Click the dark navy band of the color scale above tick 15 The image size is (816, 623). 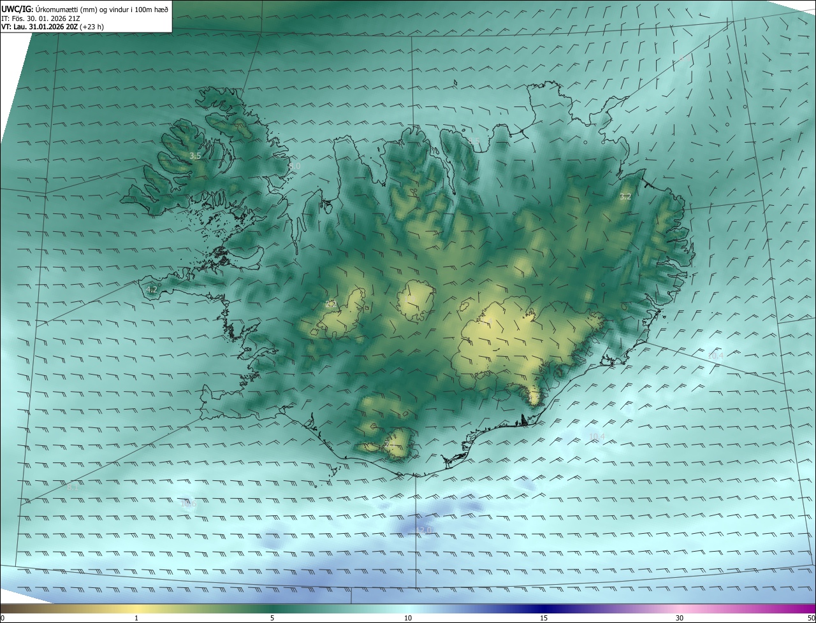[544, 608]
